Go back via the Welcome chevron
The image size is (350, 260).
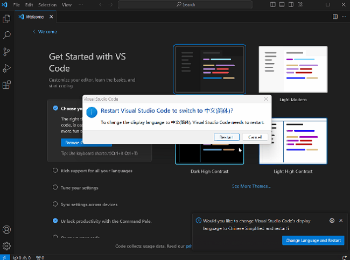point(34,32)
